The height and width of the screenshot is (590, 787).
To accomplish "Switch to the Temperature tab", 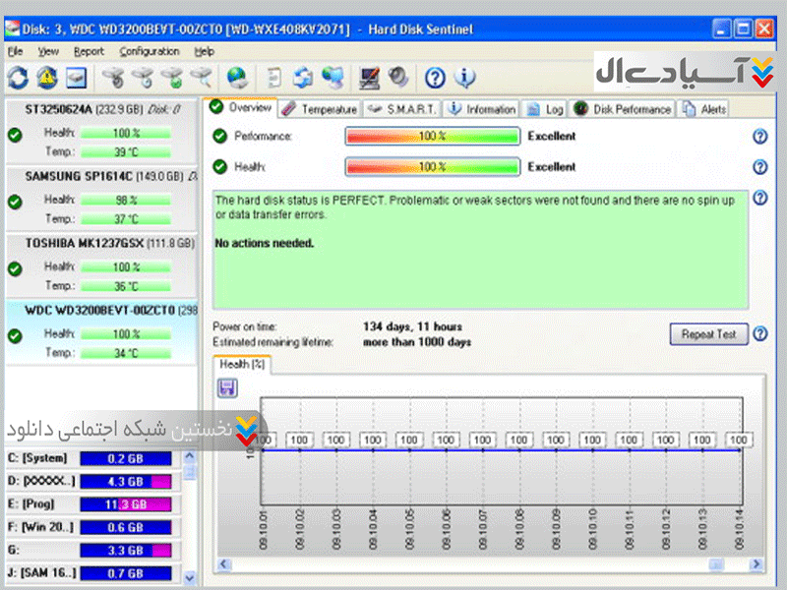I will (x=320, y=109).
